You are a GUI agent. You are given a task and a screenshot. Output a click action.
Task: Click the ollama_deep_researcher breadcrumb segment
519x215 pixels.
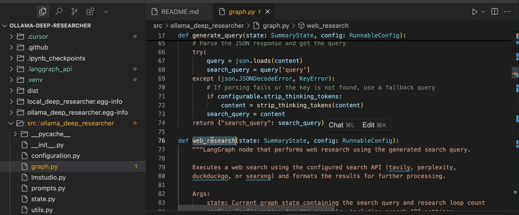pyautogui.click(x=207, y=26)
